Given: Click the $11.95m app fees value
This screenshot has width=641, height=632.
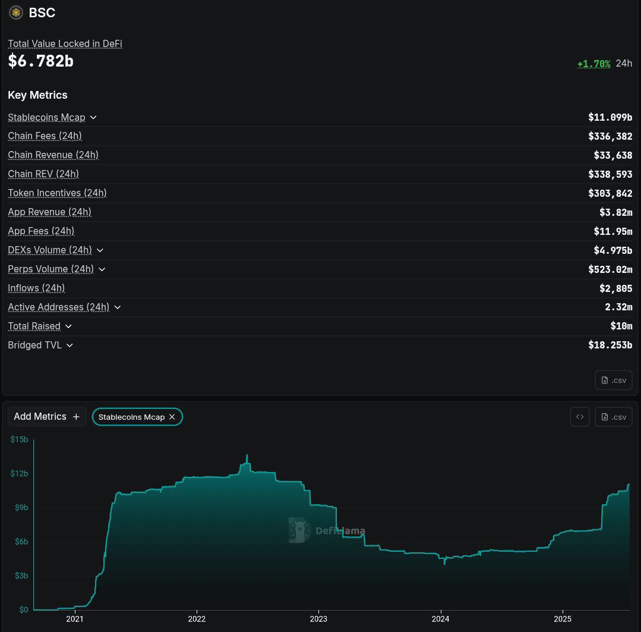Looking at the screenshot, I should [x=613, y=231].
